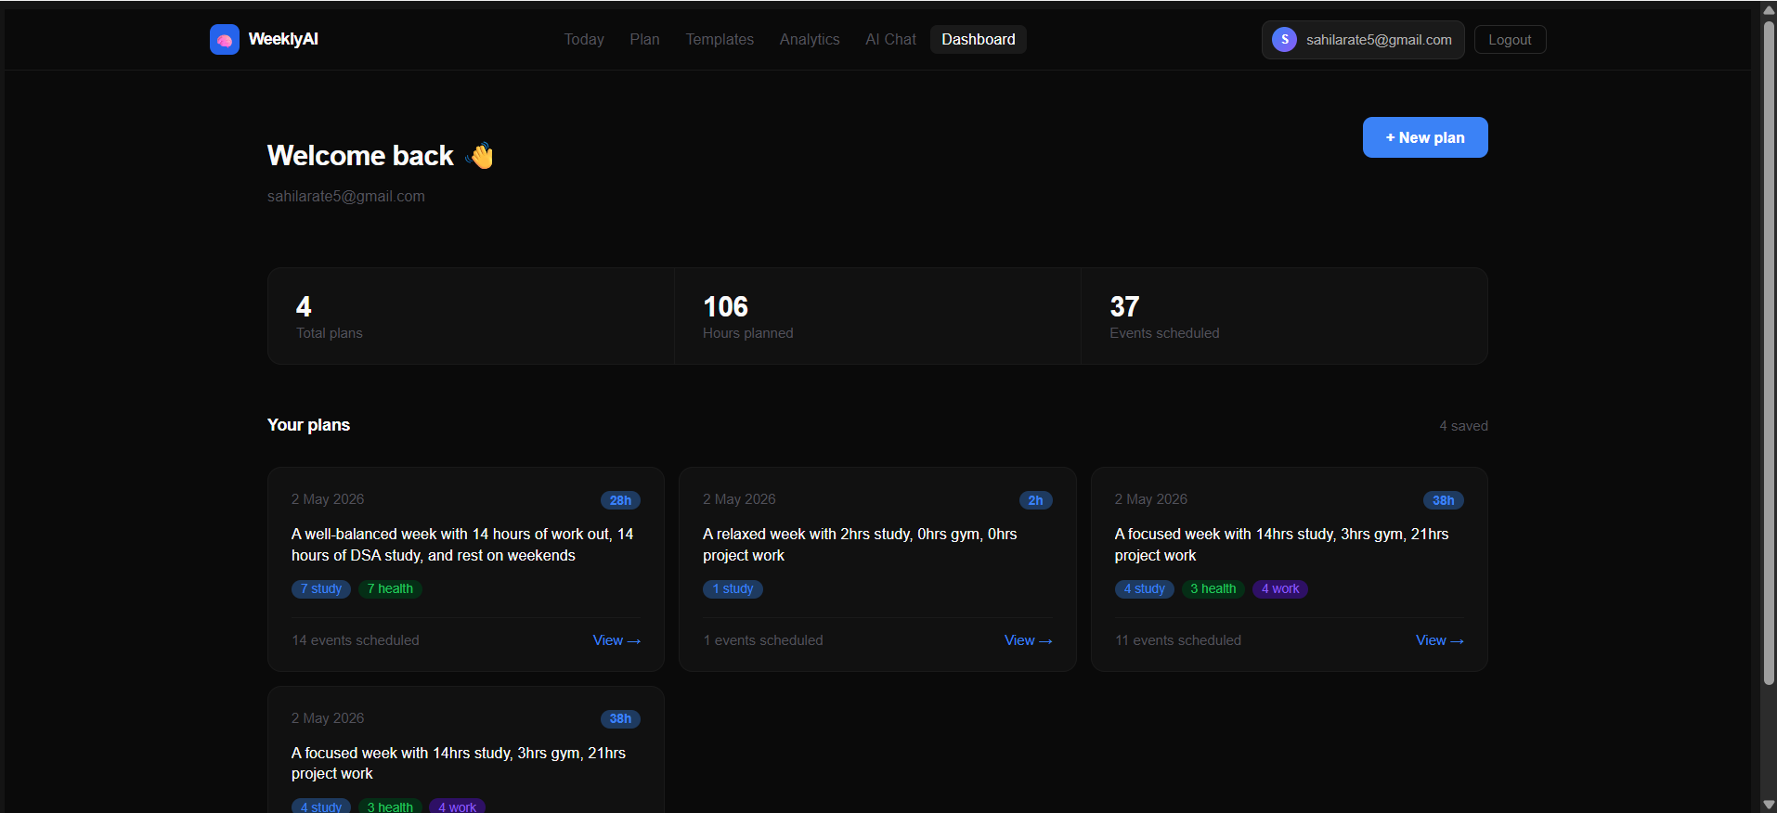Click title 'A relaxed week with 2hrs study'
This screenshot has width=1777, height=813.
point(860,545)
